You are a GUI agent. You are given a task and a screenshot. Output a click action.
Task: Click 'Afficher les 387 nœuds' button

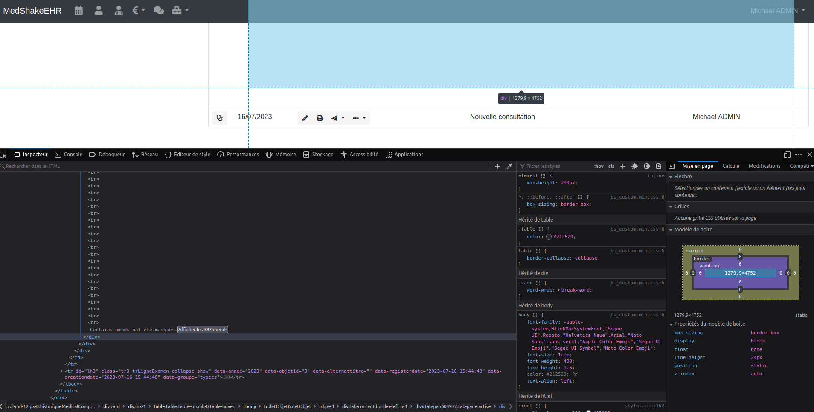[203, 330]
